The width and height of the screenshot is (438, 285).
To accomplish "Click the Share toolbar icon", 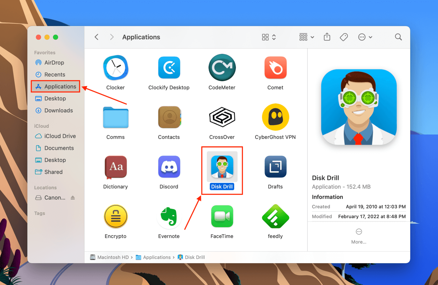I will coord(327,37).
